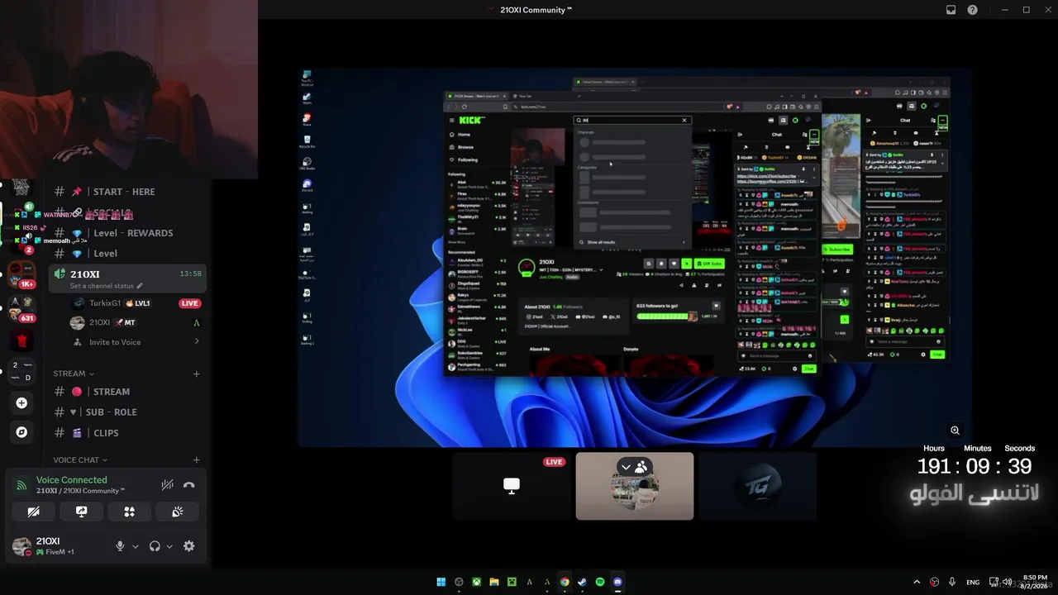The image size is (1058, 595).
Task: Expand Invite to Voice chevron
Action: pos(196,341)
